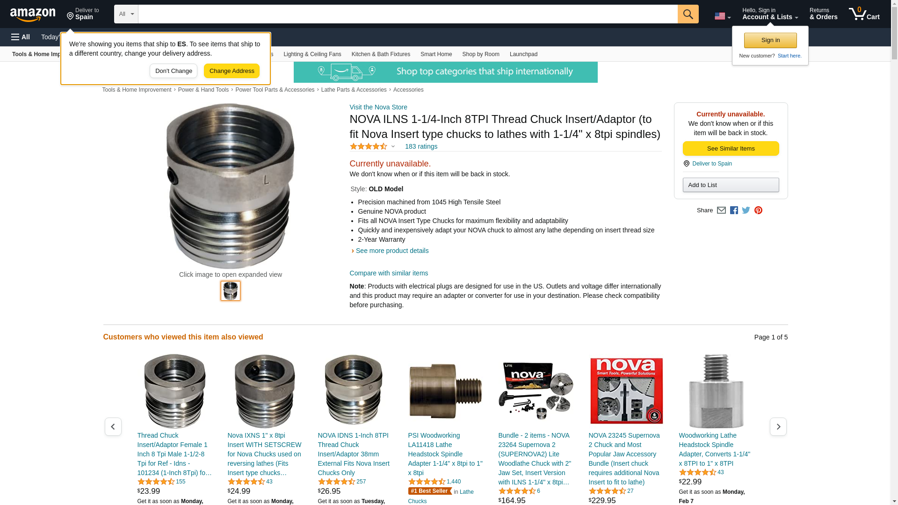Share product on Facebook
The width and height of the screenshot is (898, 505).
click(734, 210)
